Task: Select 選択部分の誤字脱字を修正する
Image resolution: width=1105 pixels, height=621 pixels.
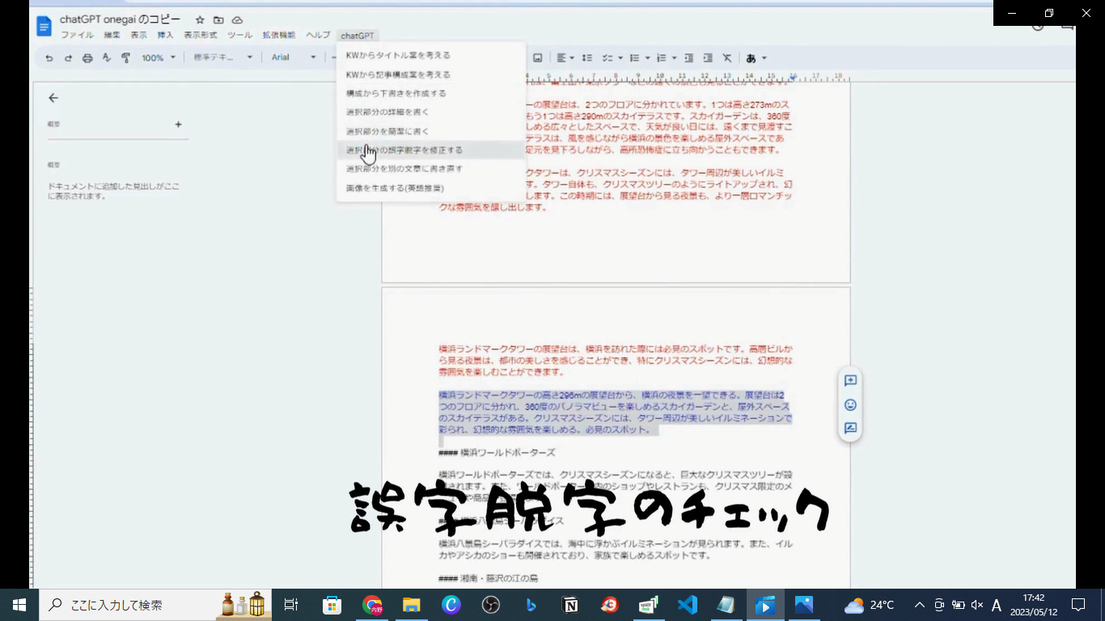Action: pyautogui.click(x=431, y=150)
